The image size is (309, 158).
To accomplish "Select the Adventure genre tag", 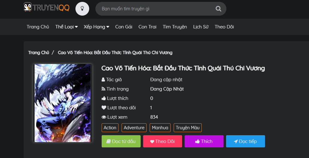I will click(134, 128).
